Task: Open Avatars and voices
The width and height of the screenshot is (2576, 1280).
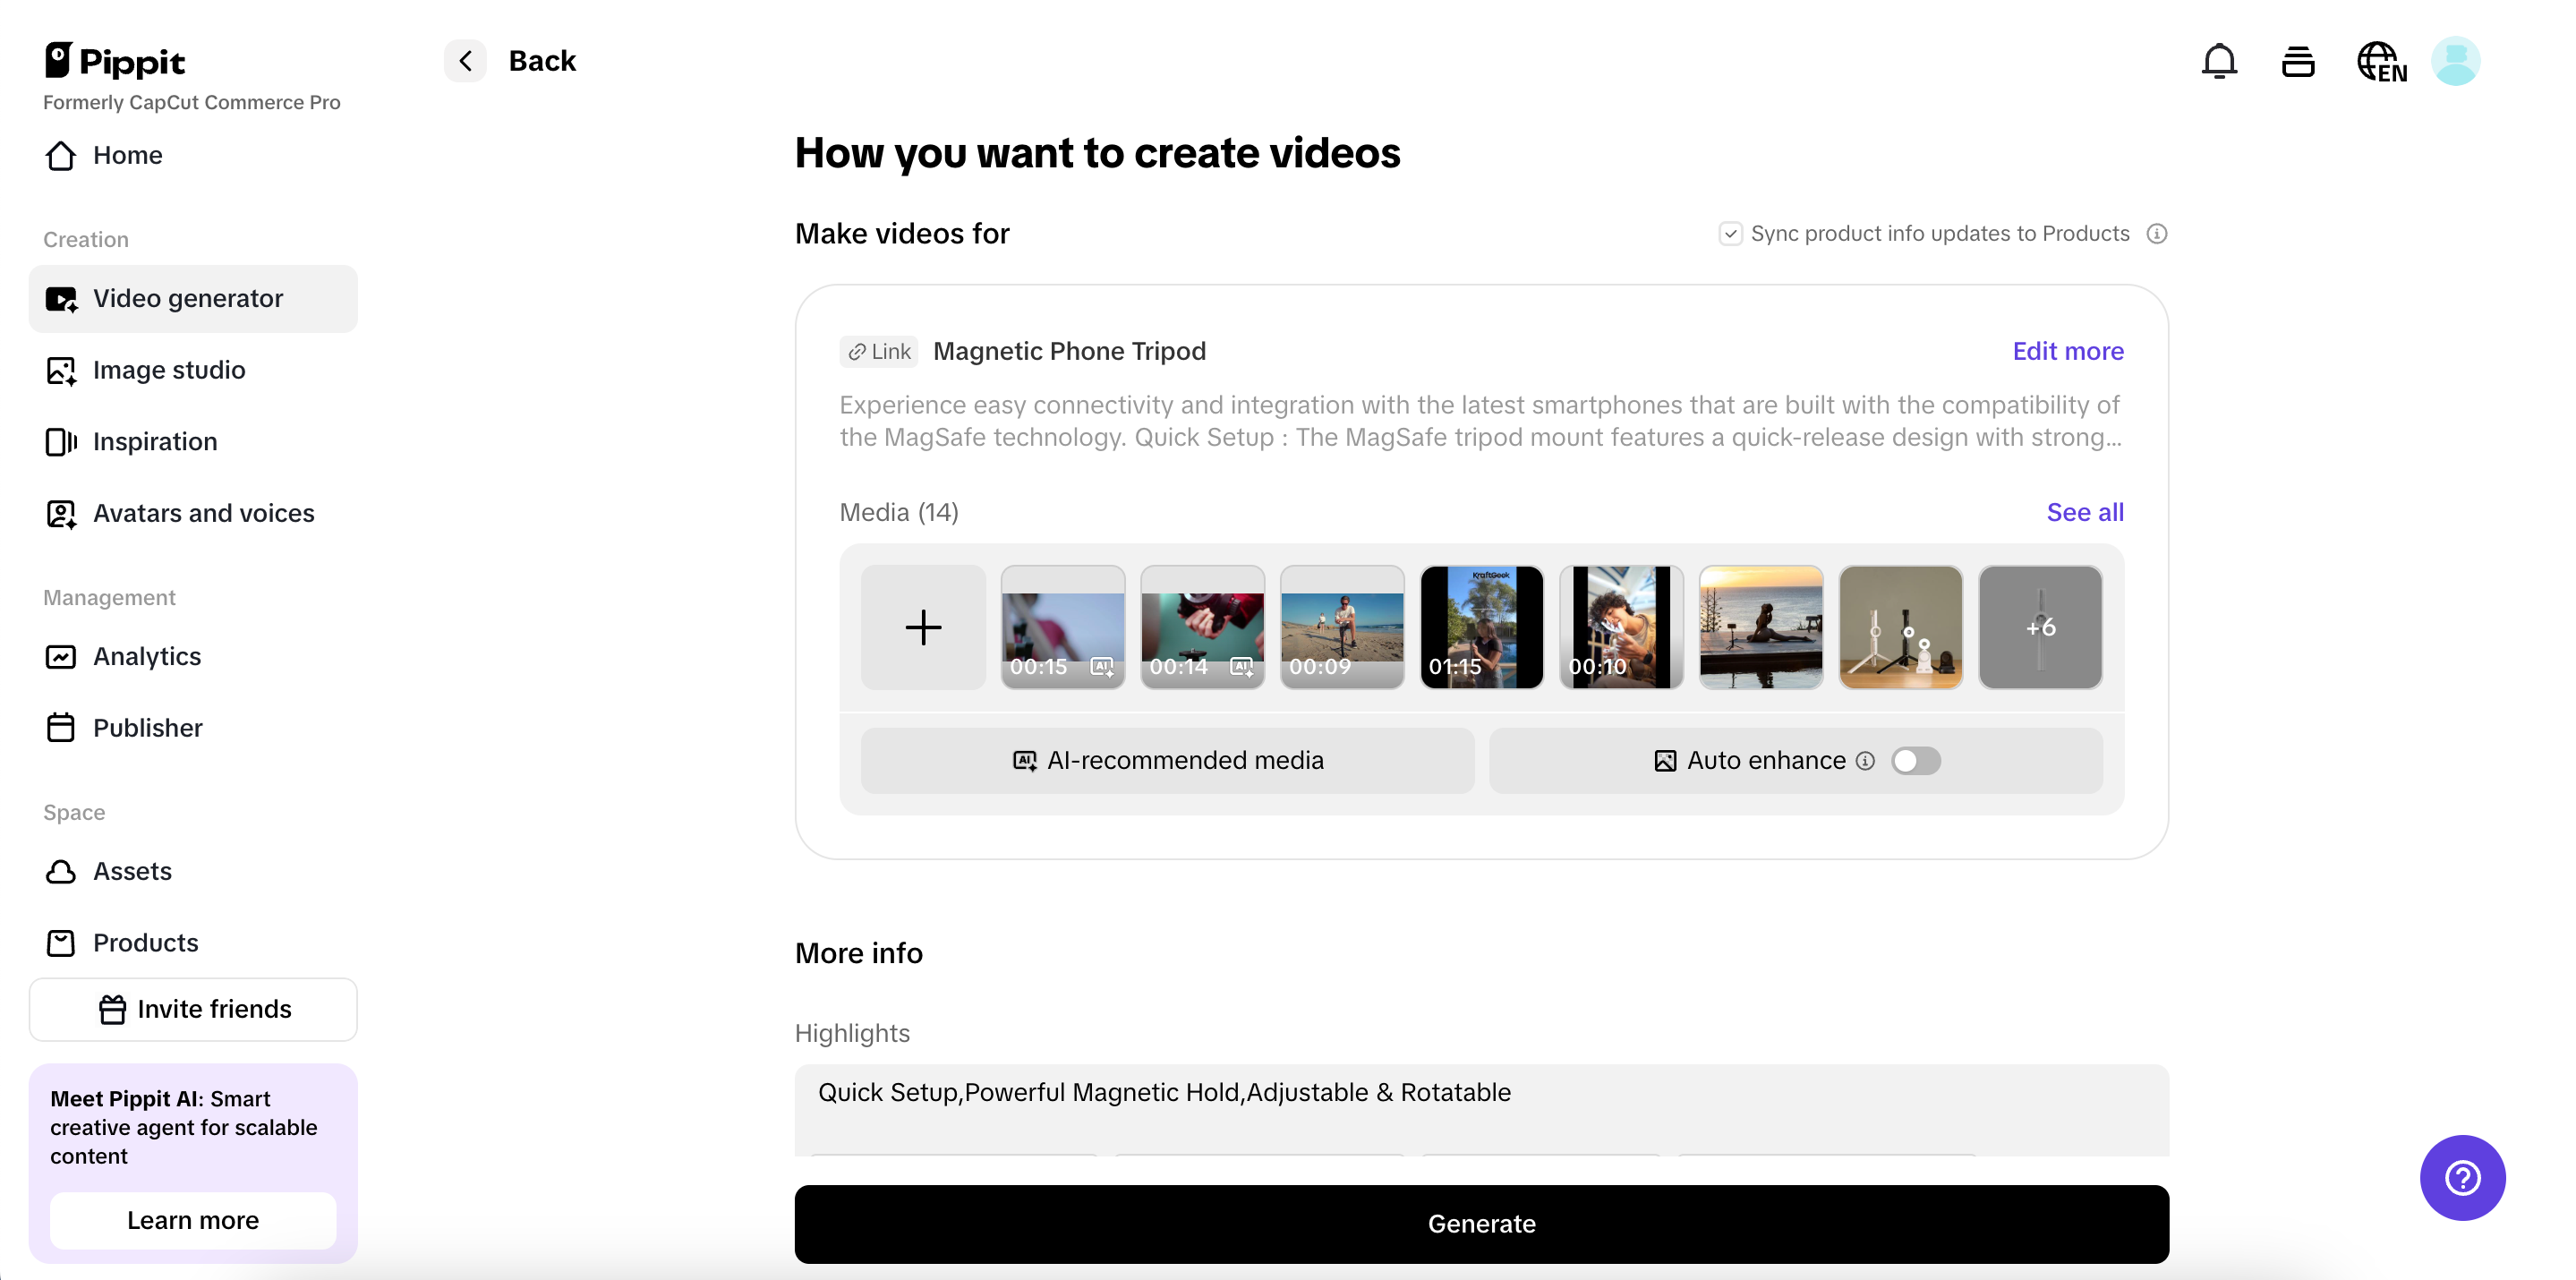Action: (x=204, y=513)
